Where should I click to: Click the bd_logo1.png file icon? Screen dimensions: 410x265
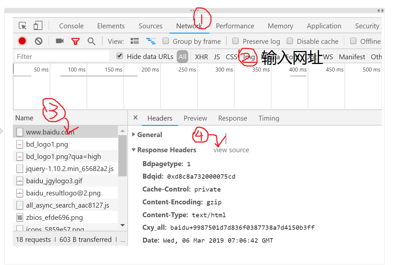point(20,144)
